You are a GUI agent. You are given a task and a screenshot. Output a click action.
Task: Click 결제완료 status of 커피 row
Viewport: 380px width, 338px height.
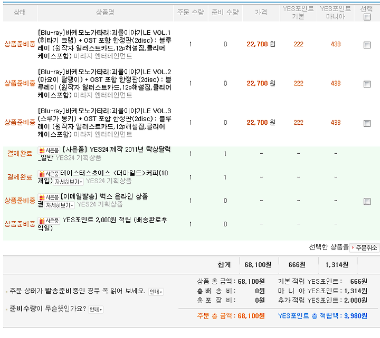[20, 177]
